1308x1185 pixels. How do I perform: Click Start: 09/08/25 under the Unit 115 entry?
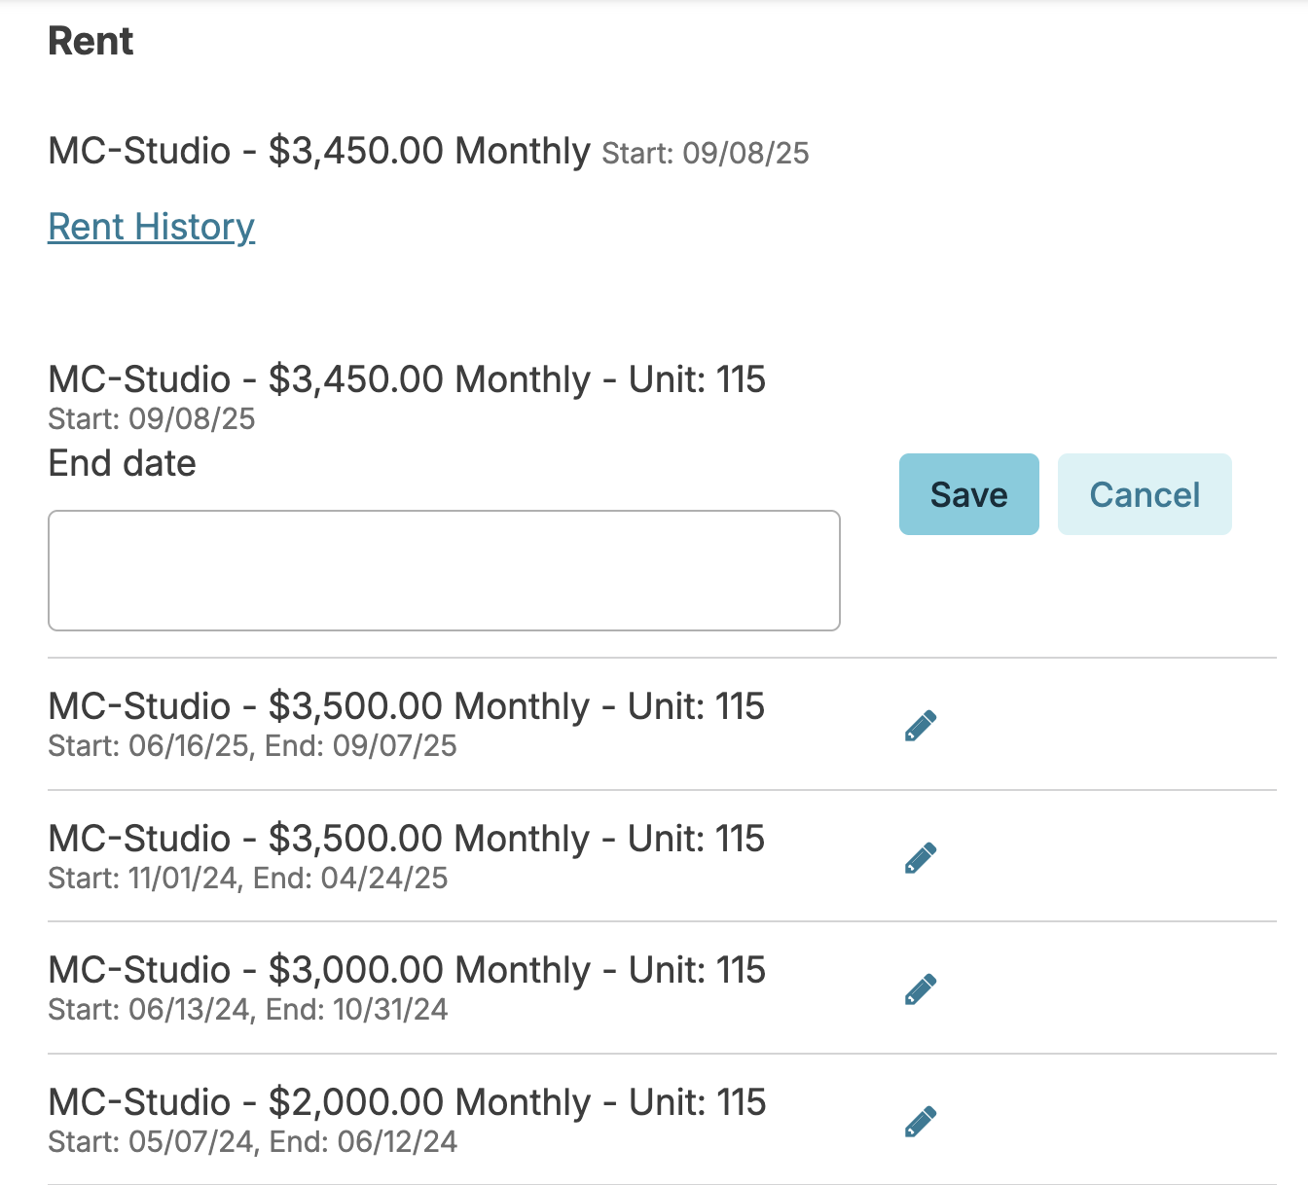(152, 419)
